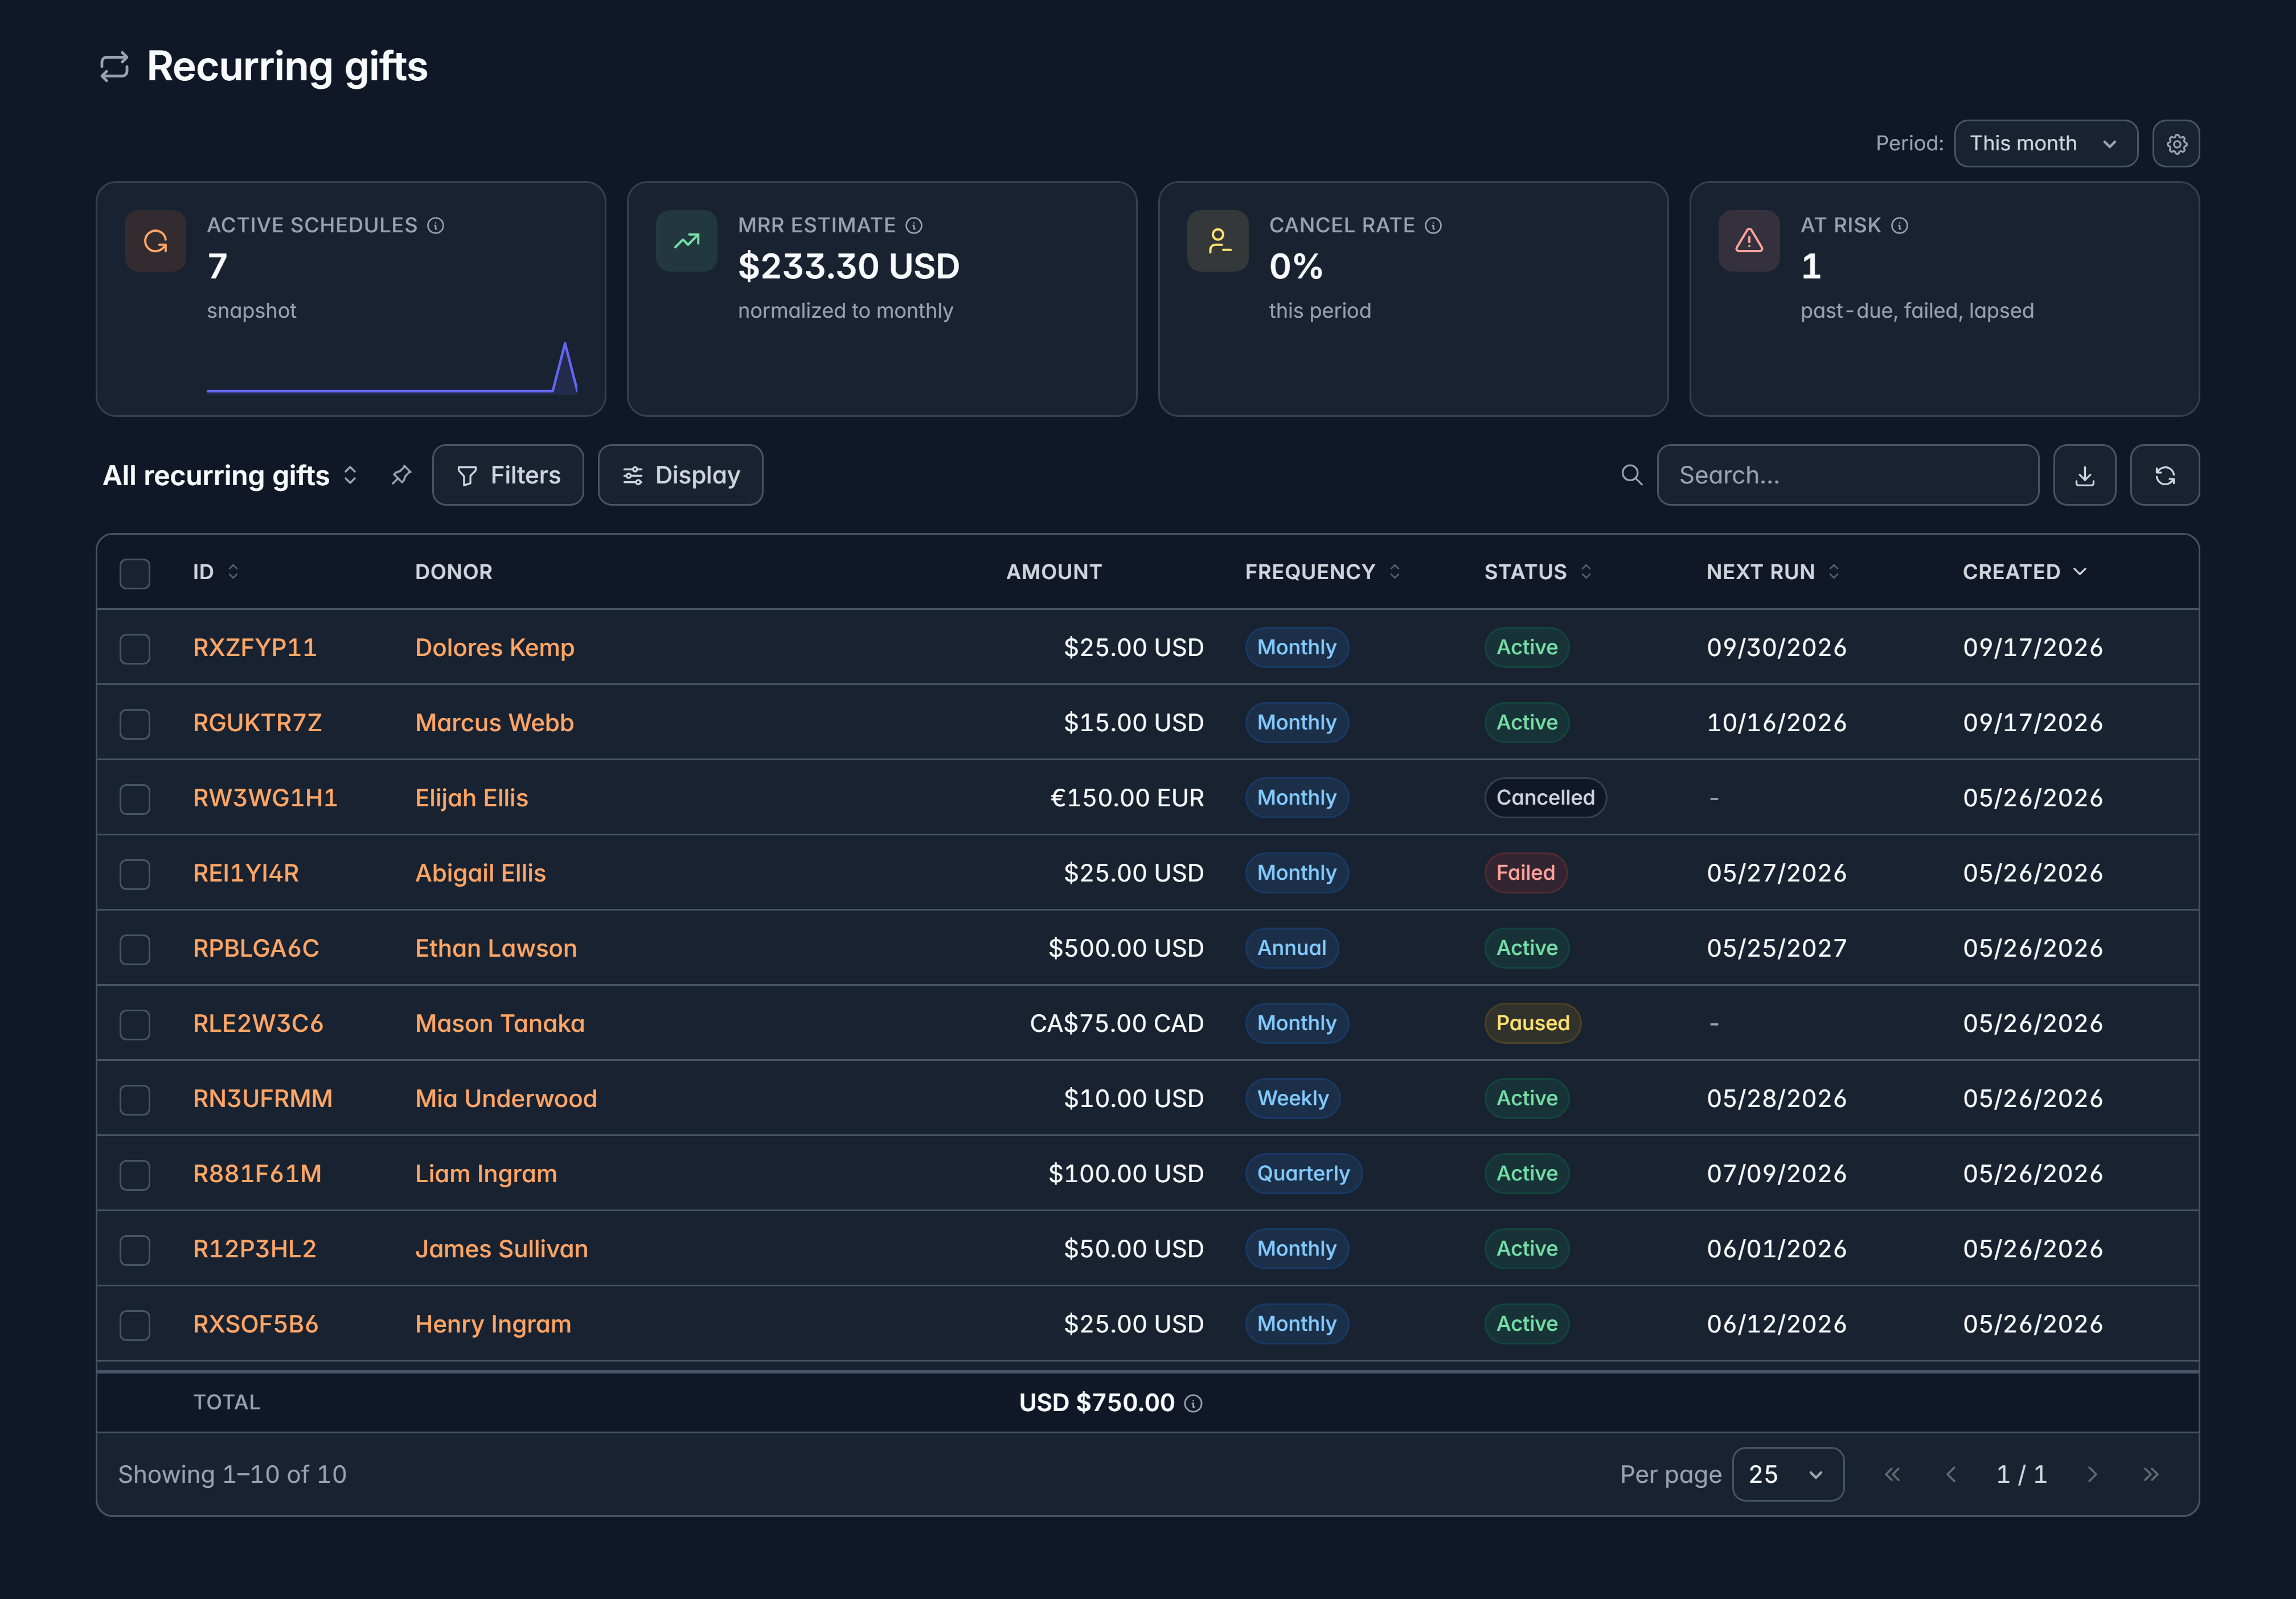
Task: Click the search magnifier icon
Action: pyautogui.click(x=1631, y=475)
